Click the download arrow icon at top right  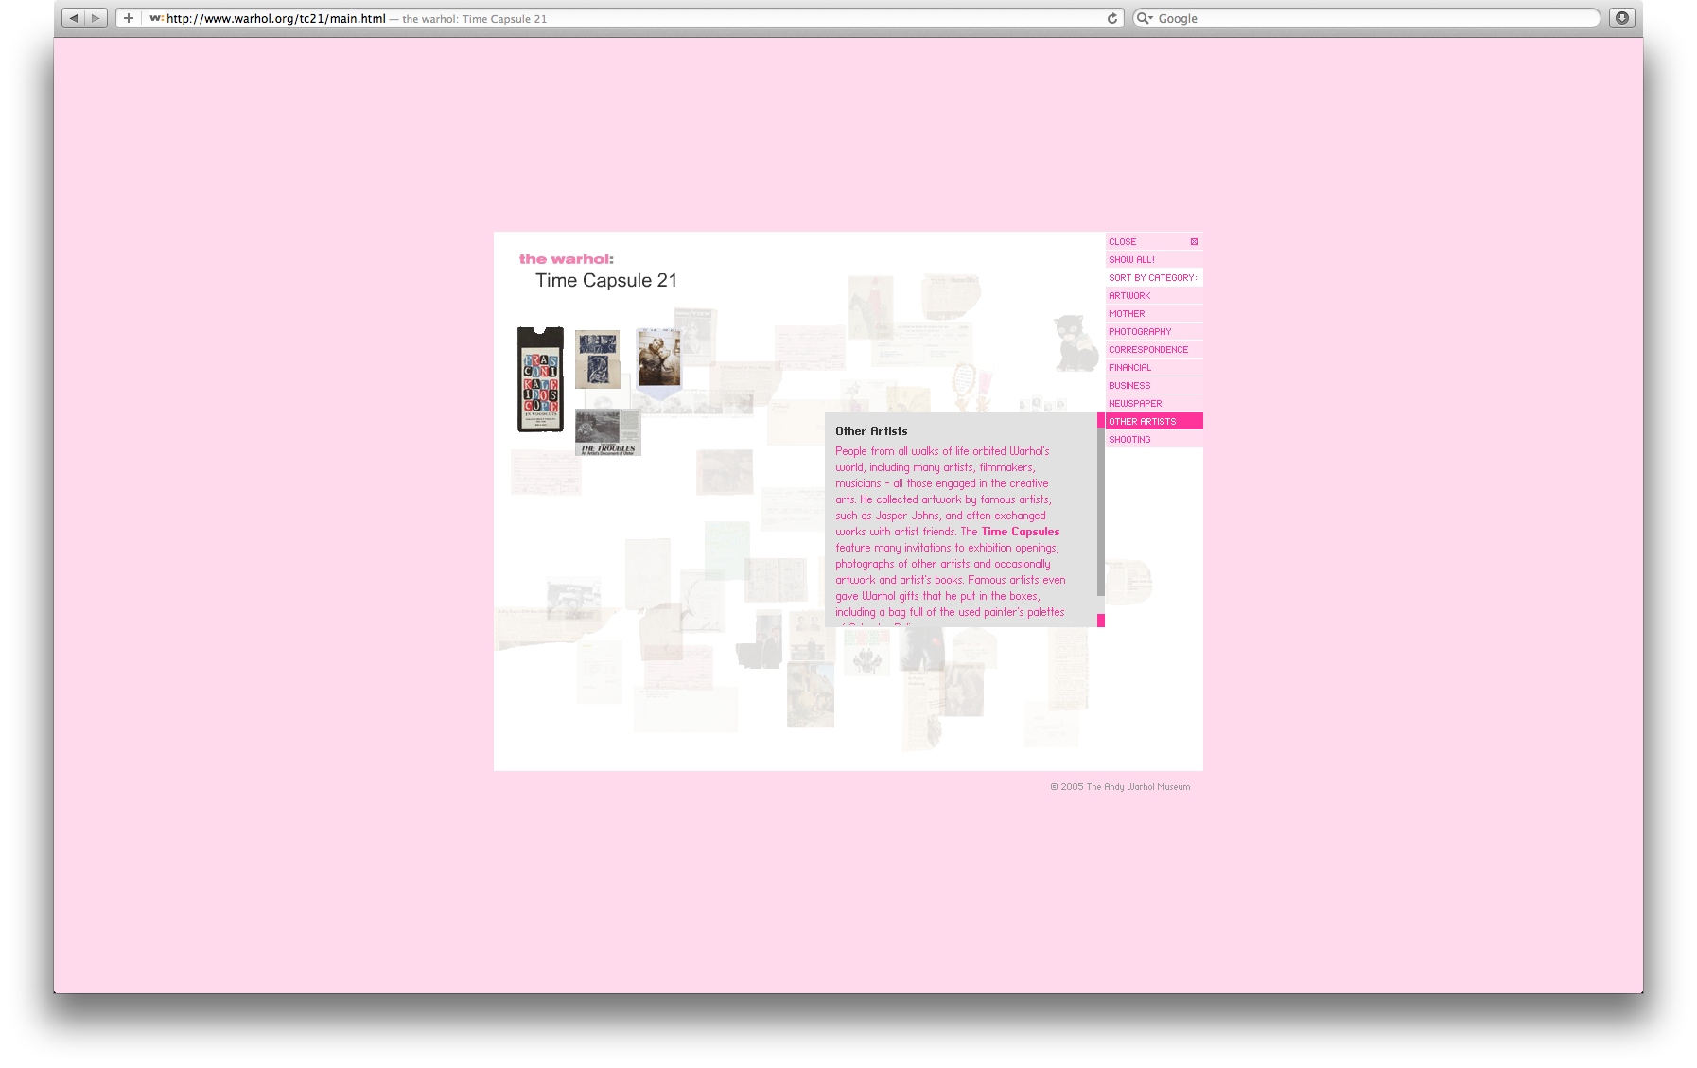(1621, 17)
